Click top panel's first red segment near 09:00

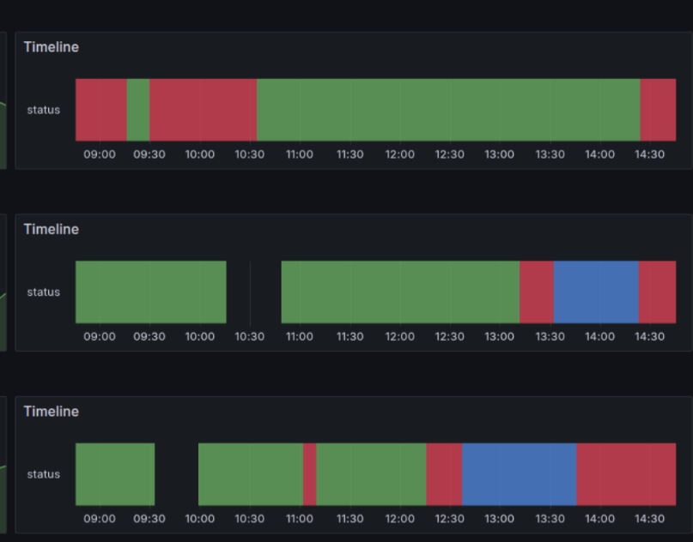[x=101, y=110]
